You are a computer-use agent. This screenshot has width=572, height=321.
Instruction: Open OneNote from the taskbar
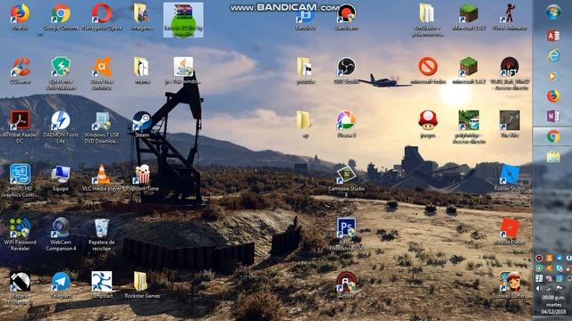tap(553, 116)
